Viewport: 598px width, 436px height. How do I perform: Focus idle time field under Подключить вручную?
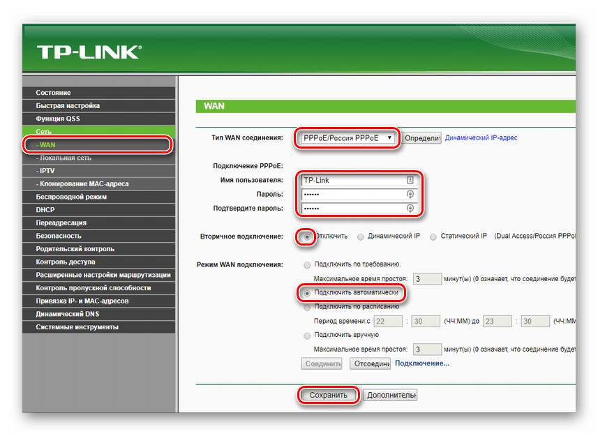point(427,349)
